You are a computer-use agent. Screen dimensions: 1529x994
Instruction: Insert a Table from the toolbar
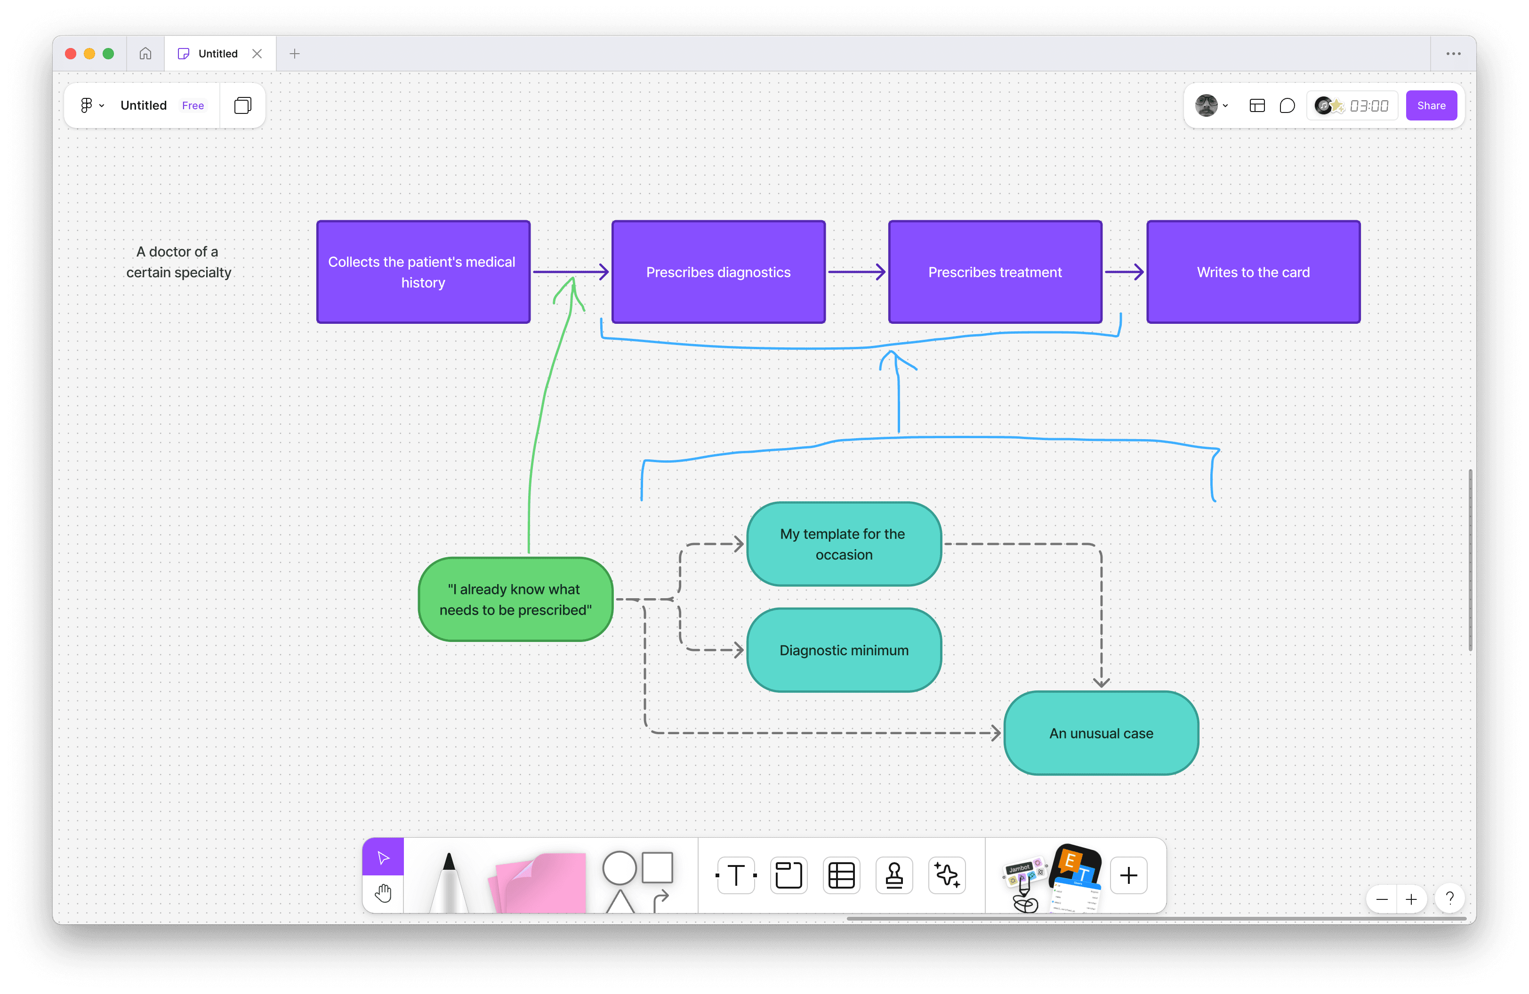841,875
